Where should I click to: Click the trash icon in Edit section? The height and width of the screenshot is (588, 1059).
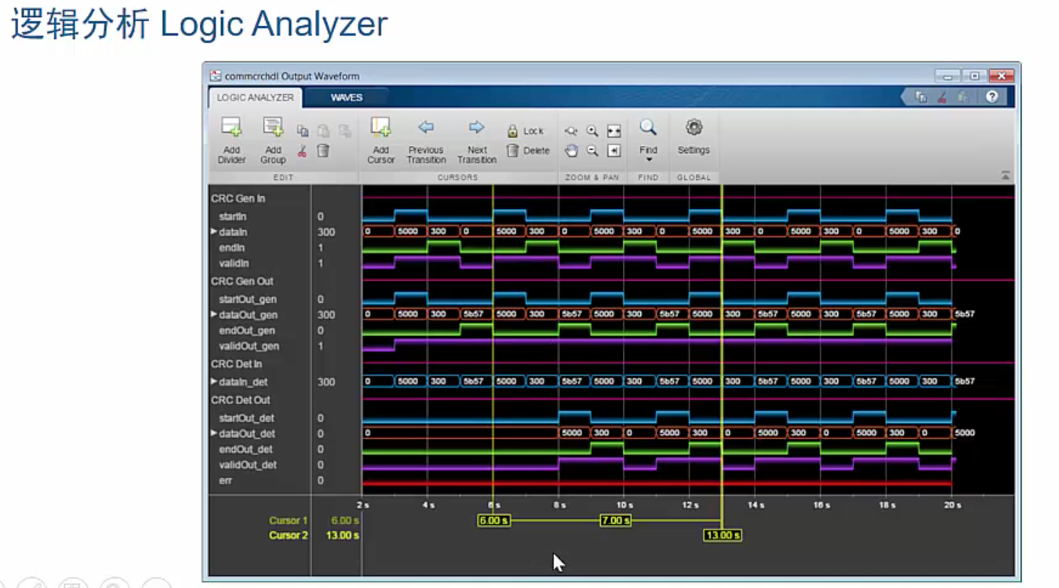click(323, 151)
